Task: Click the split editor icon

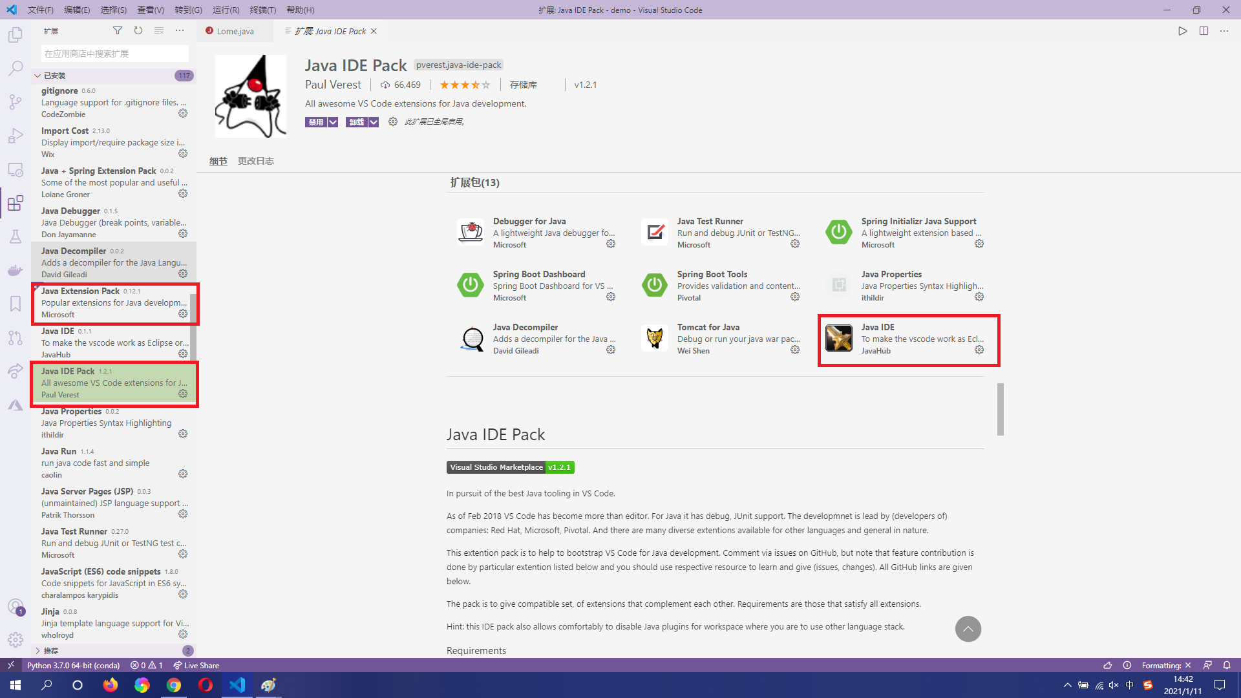Action: [1204, 30]
